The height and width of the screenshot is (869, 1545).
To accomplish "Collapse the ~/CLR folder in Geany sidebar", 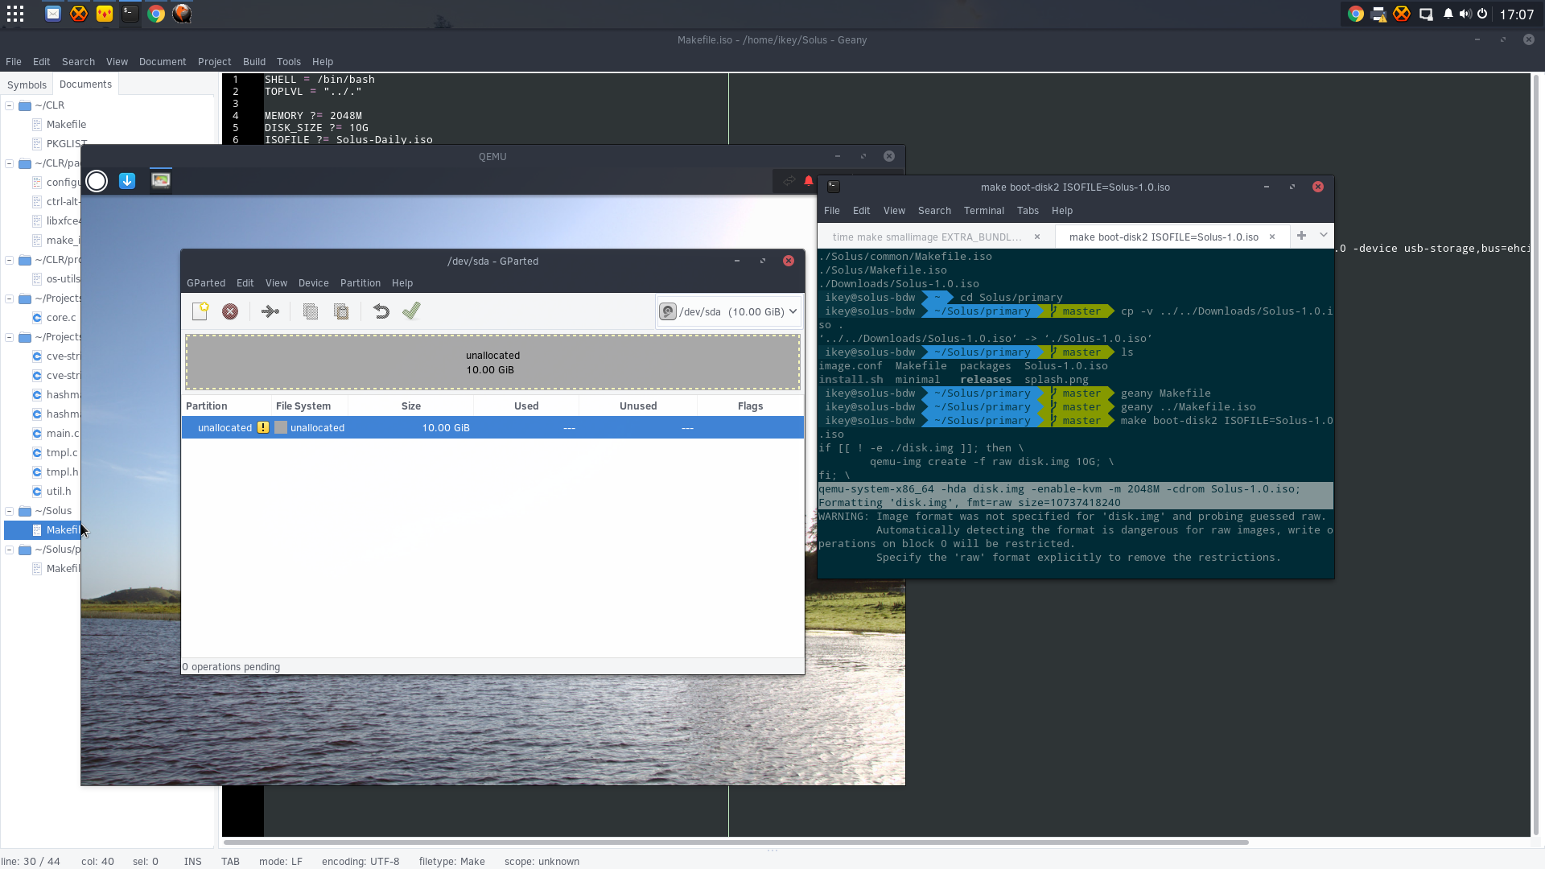I will (9, 105).
